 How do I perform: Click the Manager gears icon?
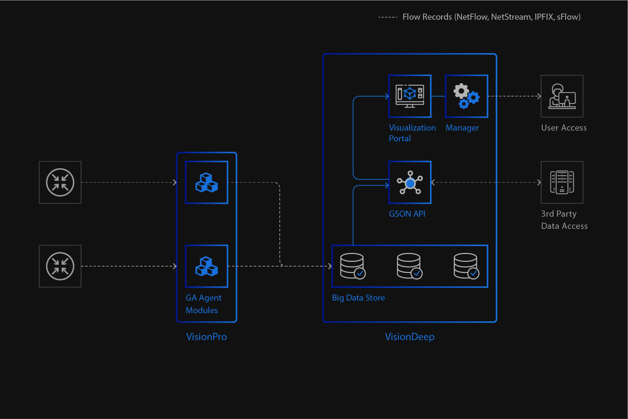click(x=466, y=96)
